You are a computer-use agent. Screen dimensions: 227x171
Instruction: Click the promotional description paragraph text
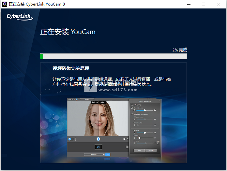coord(112,81)
